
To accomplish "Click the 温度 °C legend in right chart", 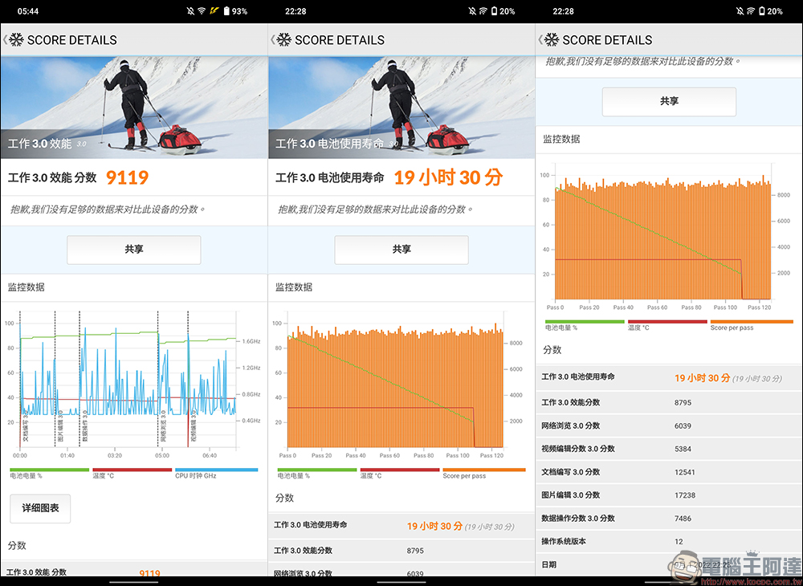I will [667, 325].
